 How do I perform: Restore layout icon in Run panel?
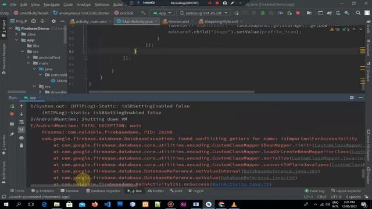tap(12, 124)
